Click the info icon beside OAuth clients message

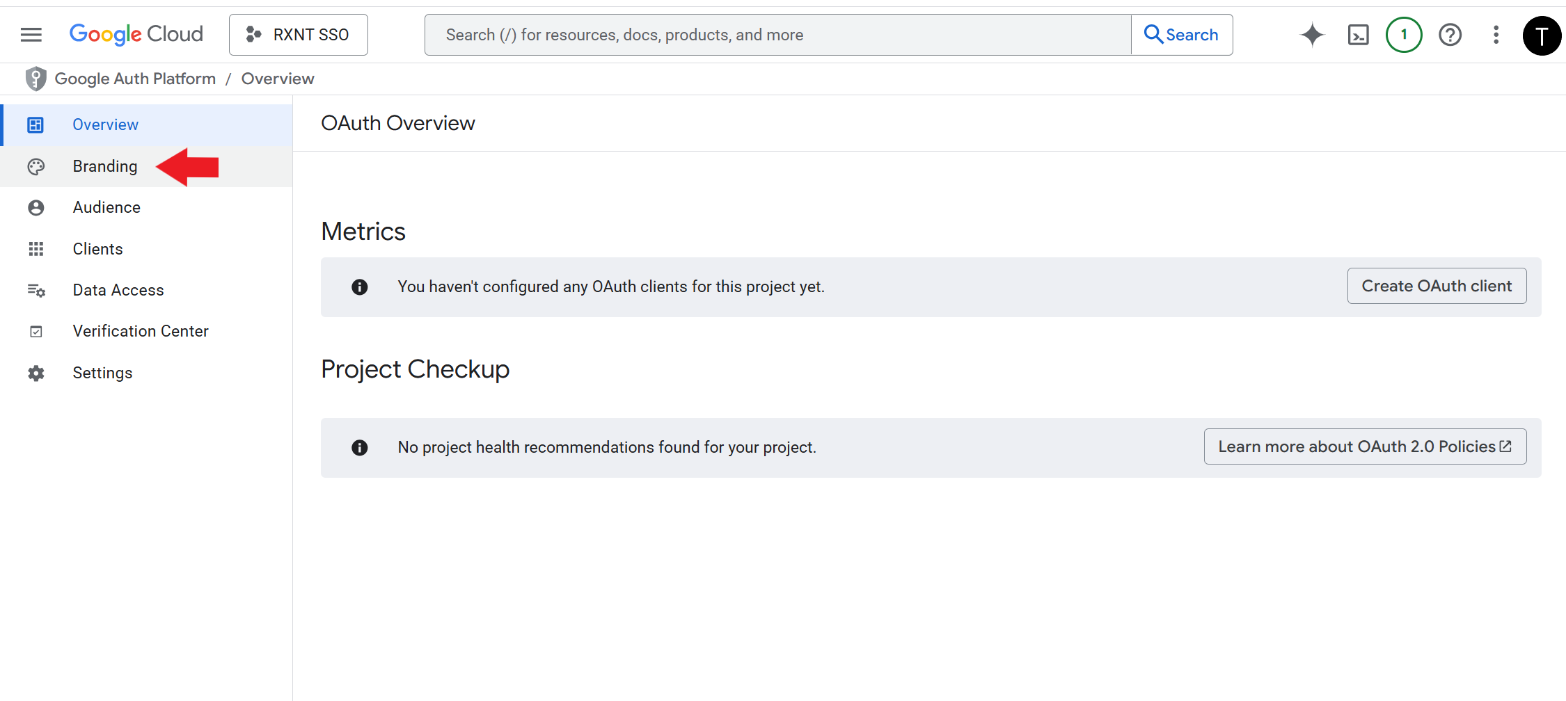pos(359,287)
